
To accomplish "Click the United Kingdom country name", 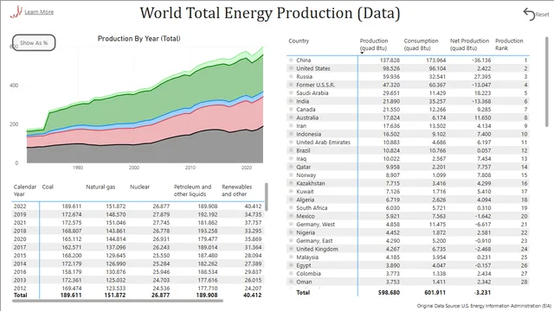I will pos(317,249).
